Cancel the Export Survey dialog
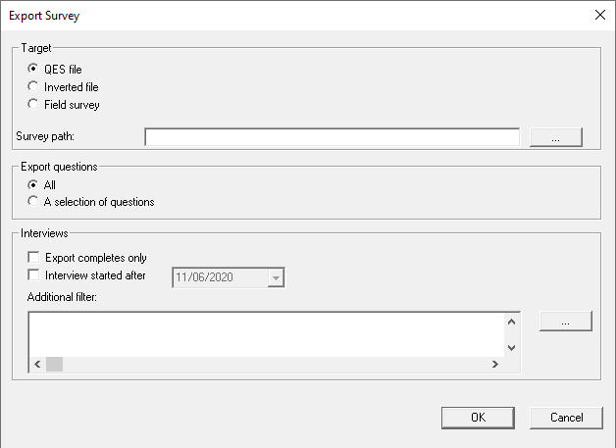Image resolution: width=616 pixels, height=448 pixels. click(567, 418)
